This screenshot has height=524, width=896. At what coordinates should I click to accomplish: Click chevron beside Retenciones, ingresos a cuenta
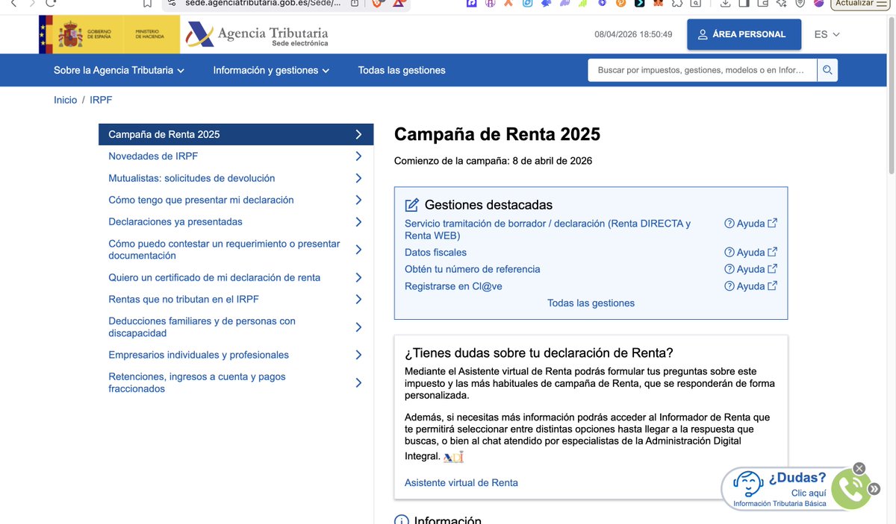click(x=358, y=383)
